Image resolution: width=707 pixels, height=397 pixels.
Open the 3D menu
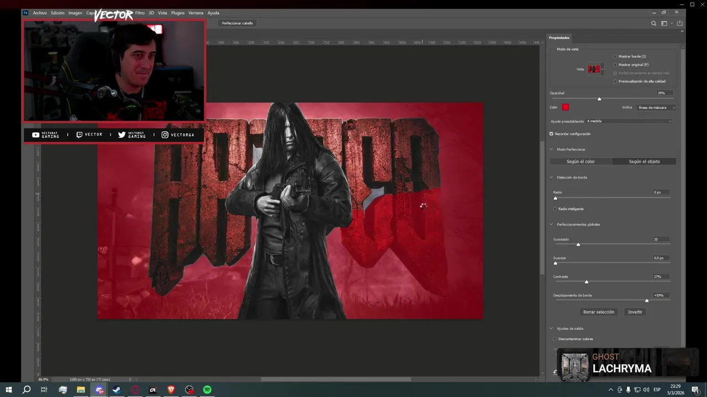click(151, 13)
